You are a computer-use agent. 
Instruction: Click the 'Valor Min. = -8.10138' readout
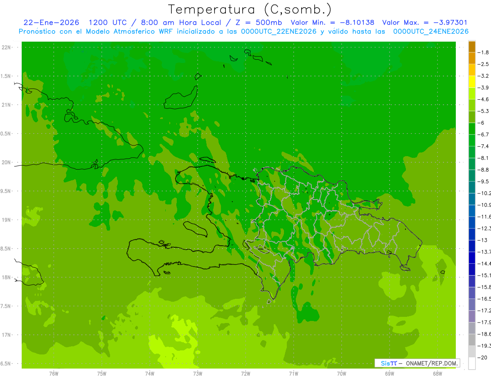tap(332, 22)
